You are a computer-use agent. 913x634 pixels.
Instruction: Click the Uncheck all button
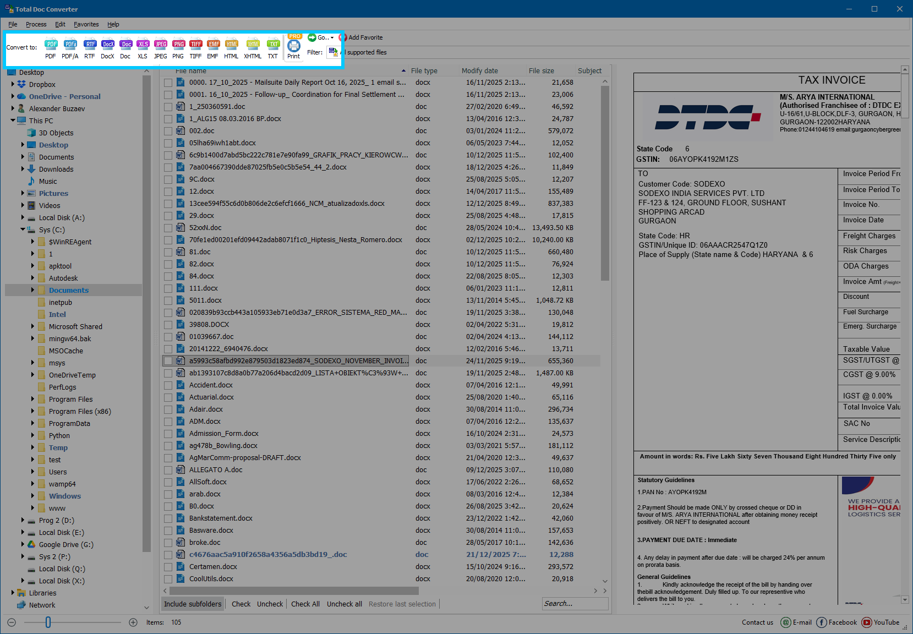pyautogui.click(x=344, y=604)
